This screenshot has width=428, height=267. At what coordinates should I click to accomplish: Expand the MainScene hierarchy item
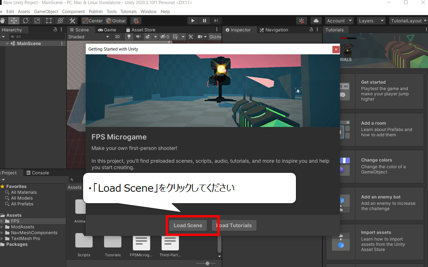(7, 43)
